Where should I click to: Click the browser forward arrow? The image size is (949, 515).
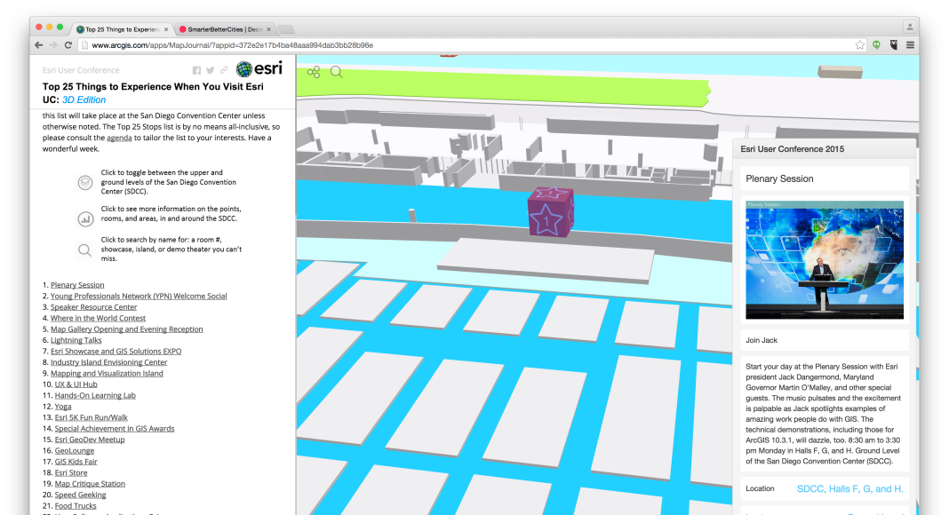pos(53,45)
